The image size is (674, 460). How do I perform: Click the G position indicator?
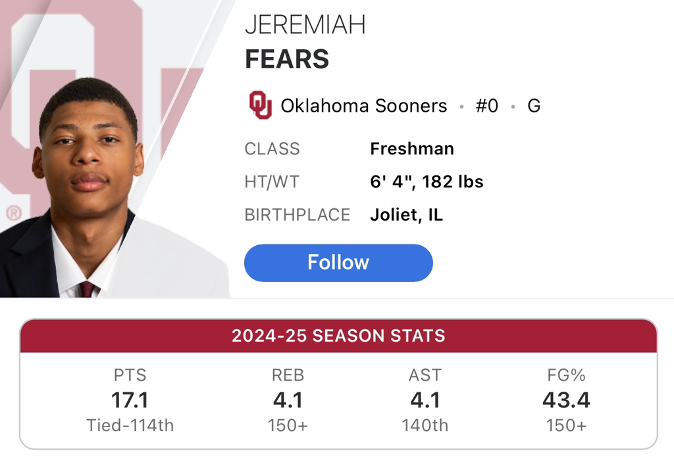pos(534,106)
